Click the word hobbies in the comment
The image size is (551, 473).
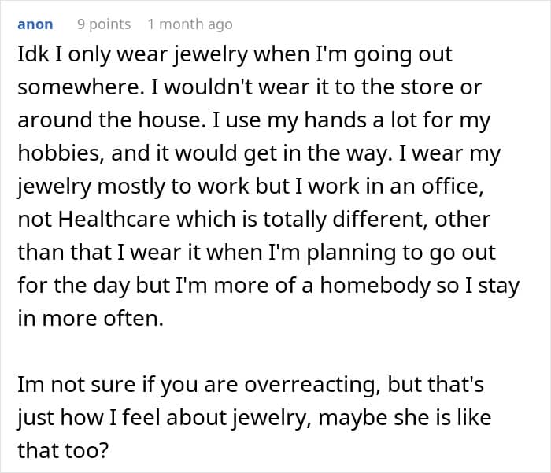click(61, 153)
